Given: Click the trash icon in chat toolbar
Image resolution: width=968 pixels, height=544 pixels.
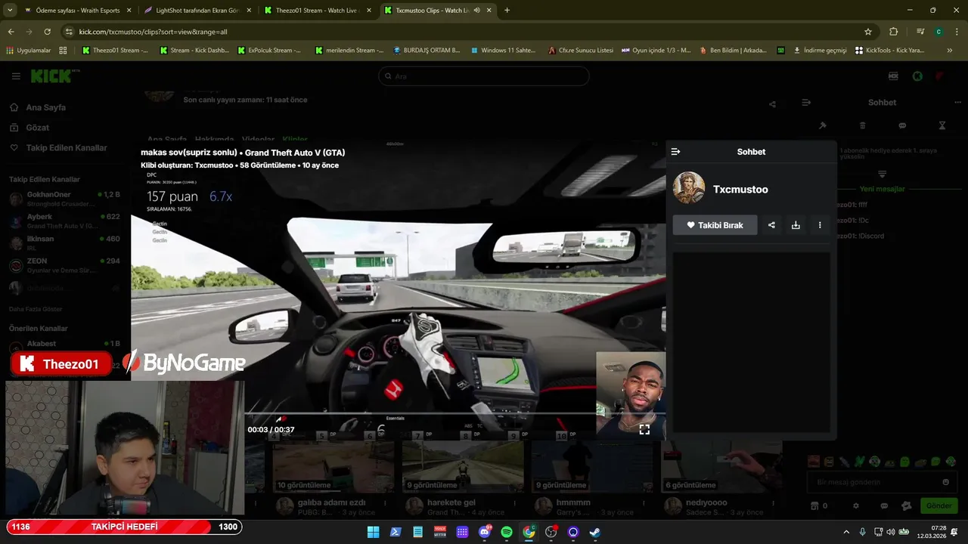Looking at the screenshot, I should [x=863, y=125].
